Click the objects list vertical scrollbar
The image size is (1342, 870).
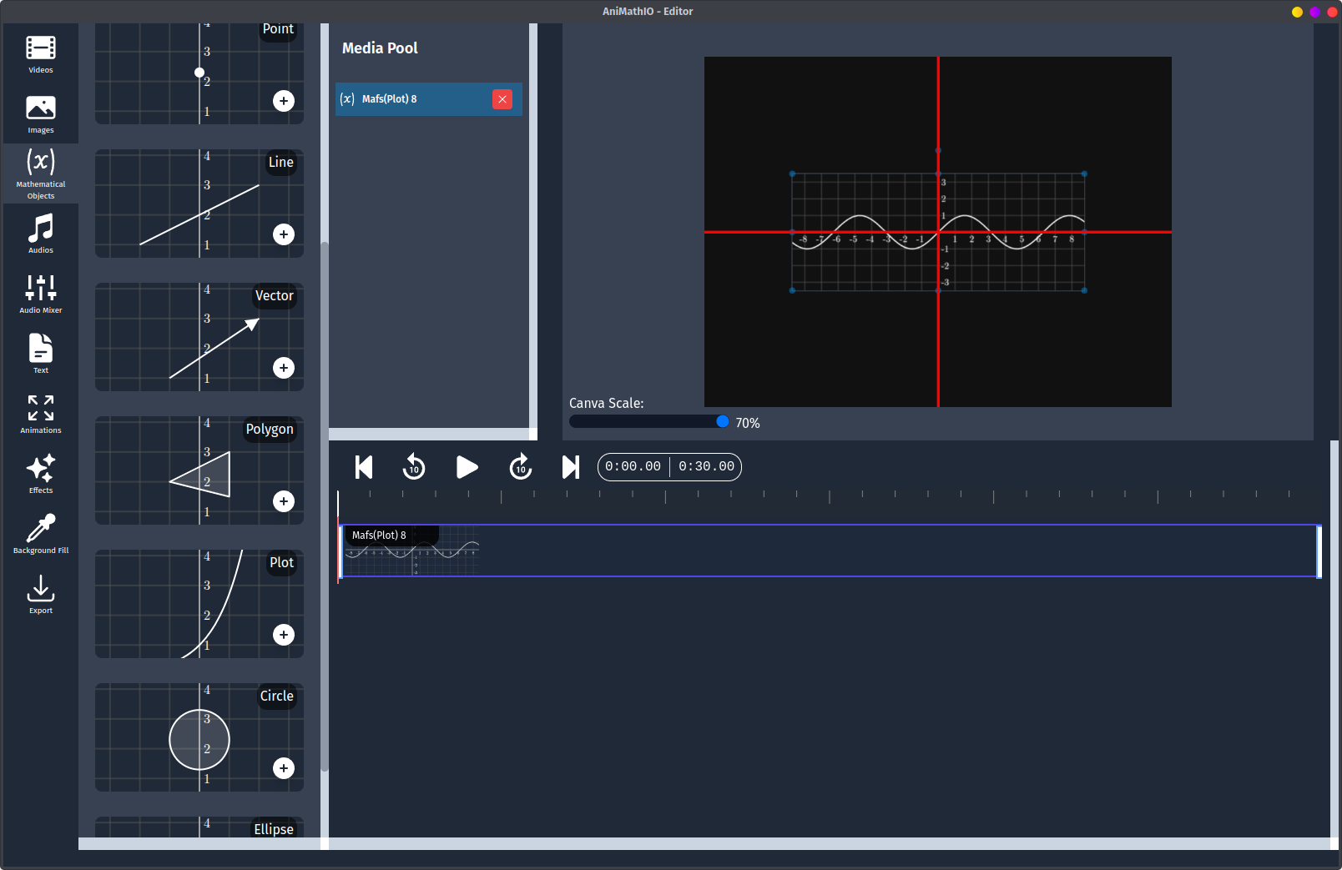tap(325, 505)
